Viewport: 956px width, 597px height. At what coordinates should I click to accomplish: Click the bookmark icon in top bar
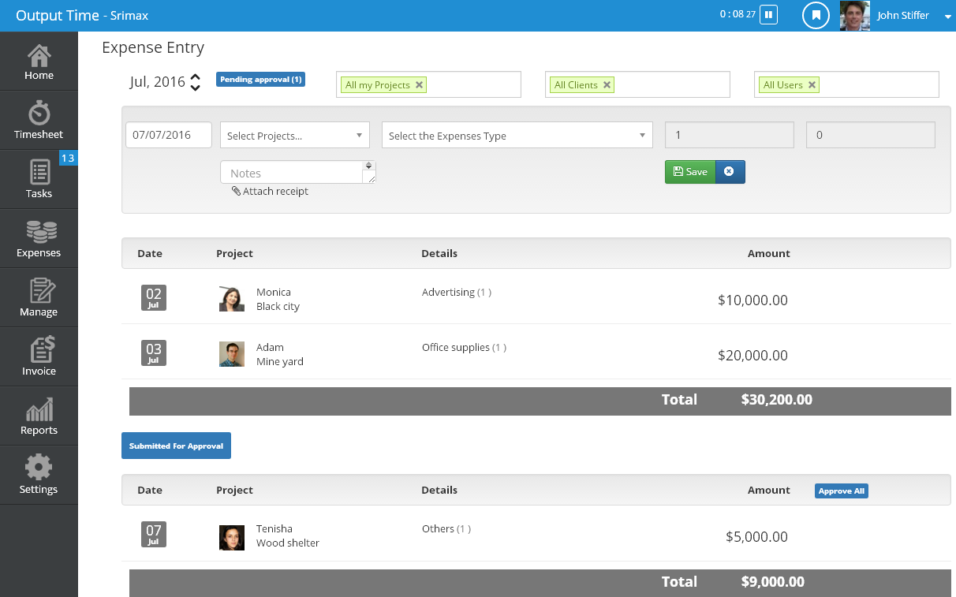(x=816, y=15)
